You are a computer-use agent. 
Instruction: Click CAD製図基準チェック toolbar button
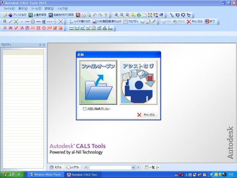(x=107, y=22)
